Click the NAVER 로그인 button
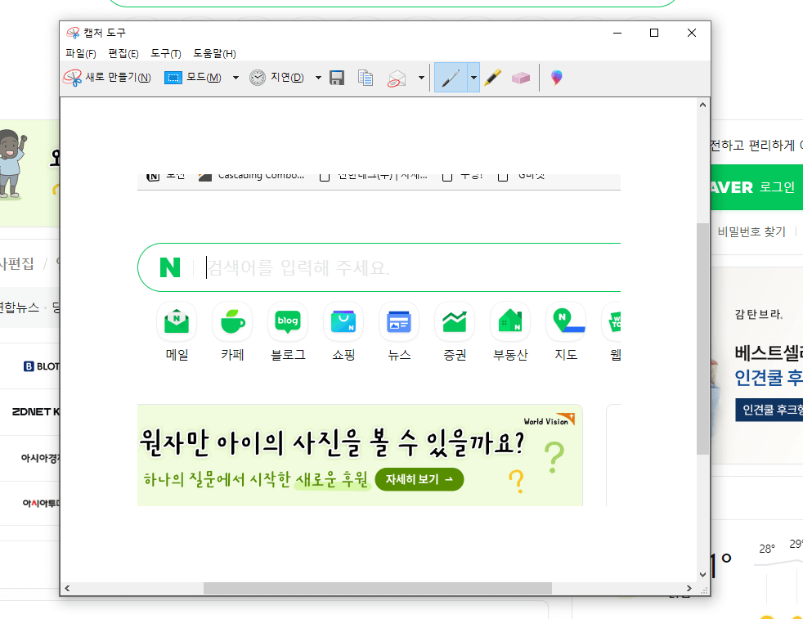The image size is (803, 619). click(768, 187)
